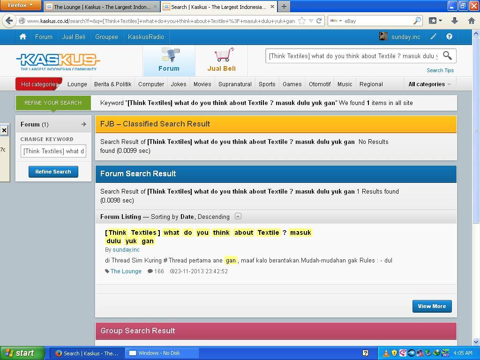The image size is (480, 360).
Task: Click taskbar help question mark icon
Action: point(365,353)
